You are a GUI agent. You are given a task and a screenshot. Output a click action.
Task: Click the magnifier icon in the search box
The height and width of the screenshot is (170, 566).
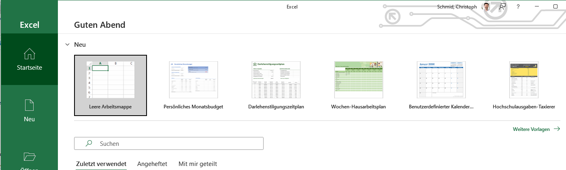(x=89, y=143)
